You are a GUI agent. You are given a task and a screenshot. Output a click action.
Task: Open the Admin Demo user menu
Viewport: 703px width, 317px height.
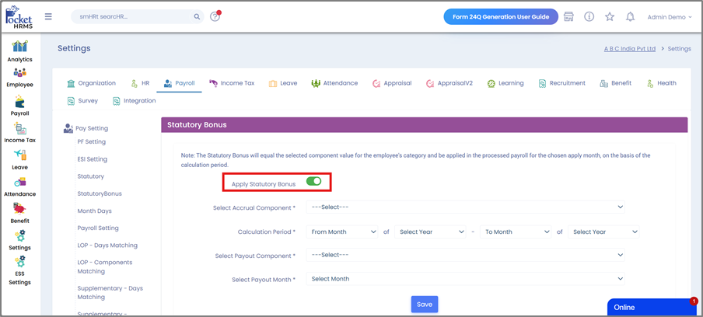[x=669, y=16]
